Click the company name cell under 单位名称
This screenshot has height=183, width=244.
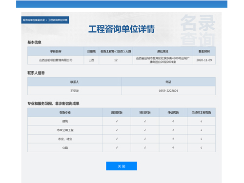56,60
